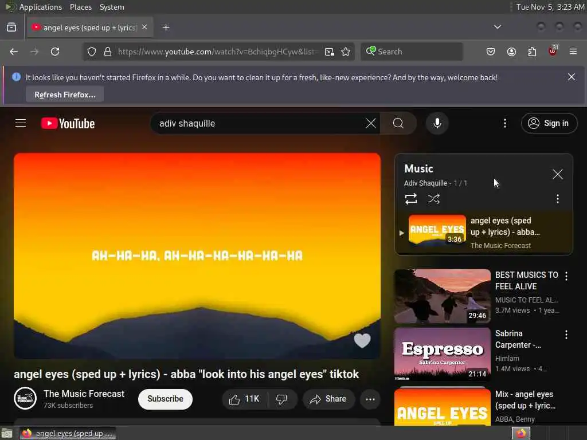Viewport: 587px width, 440px height.
Task: Open Pocket save icon
Action: click(491, 52)
